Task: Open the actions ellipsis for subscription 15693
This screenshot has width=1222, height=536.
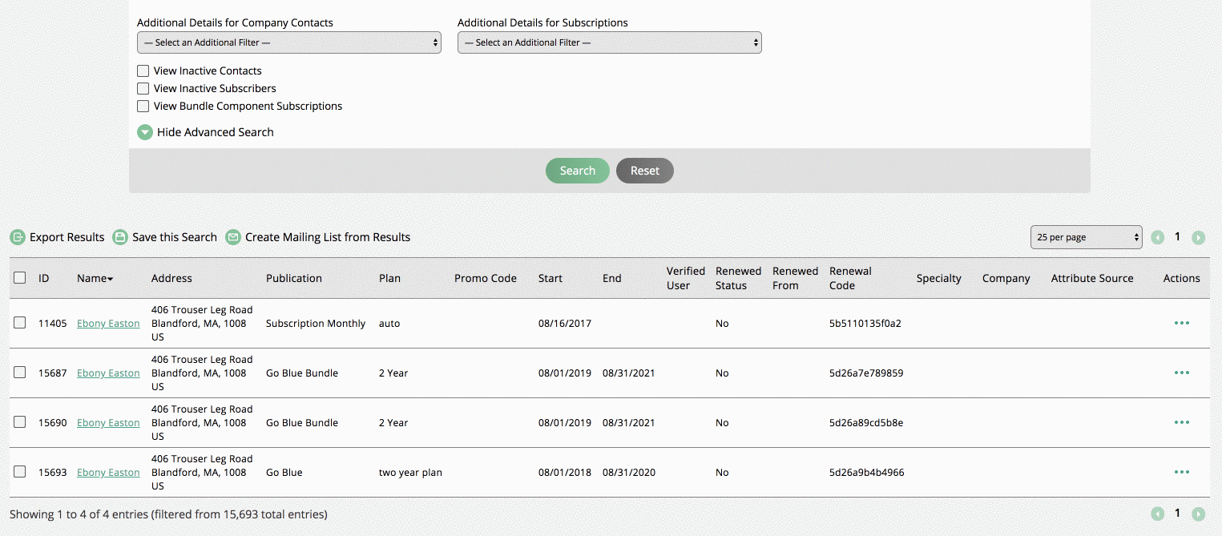Action: [x=1181, y=472]
